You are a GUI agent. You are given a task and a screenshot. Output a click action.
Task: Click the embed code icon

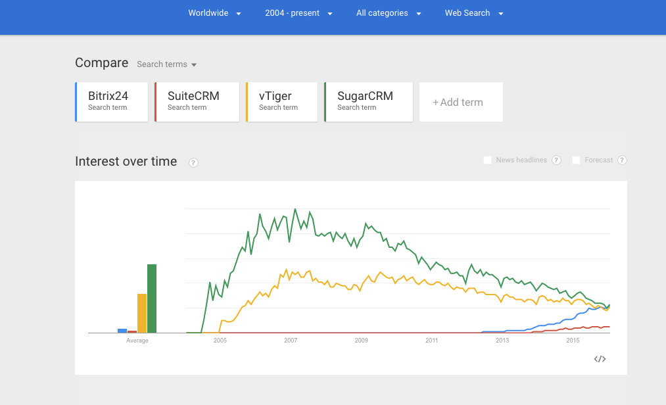coord(600,359)
